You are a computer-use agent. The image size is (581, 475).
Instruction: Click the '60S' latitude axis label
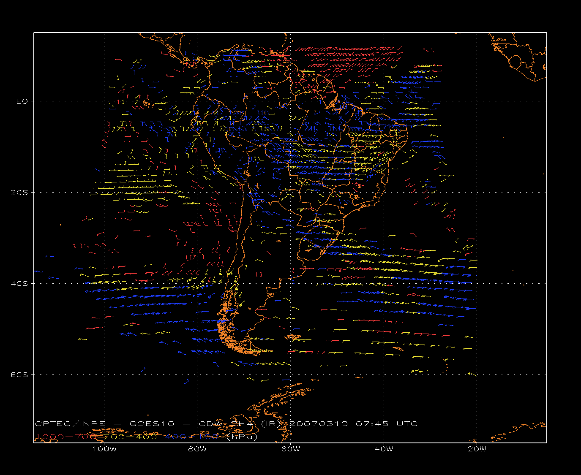click(19, 375)
